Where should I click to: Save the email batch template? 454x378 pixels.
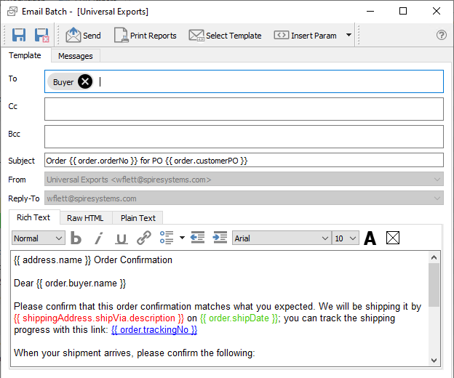tap(19, 36)
